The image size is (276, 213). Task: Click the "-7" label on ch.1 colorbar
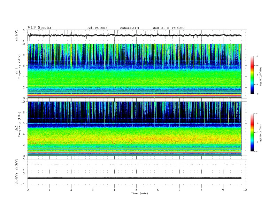click(x=257, y=94)
